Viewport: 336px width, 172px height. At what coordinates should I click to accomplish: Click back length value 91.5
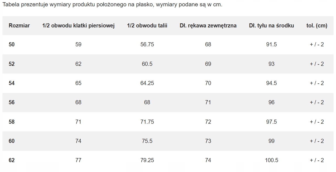point(271,44)
